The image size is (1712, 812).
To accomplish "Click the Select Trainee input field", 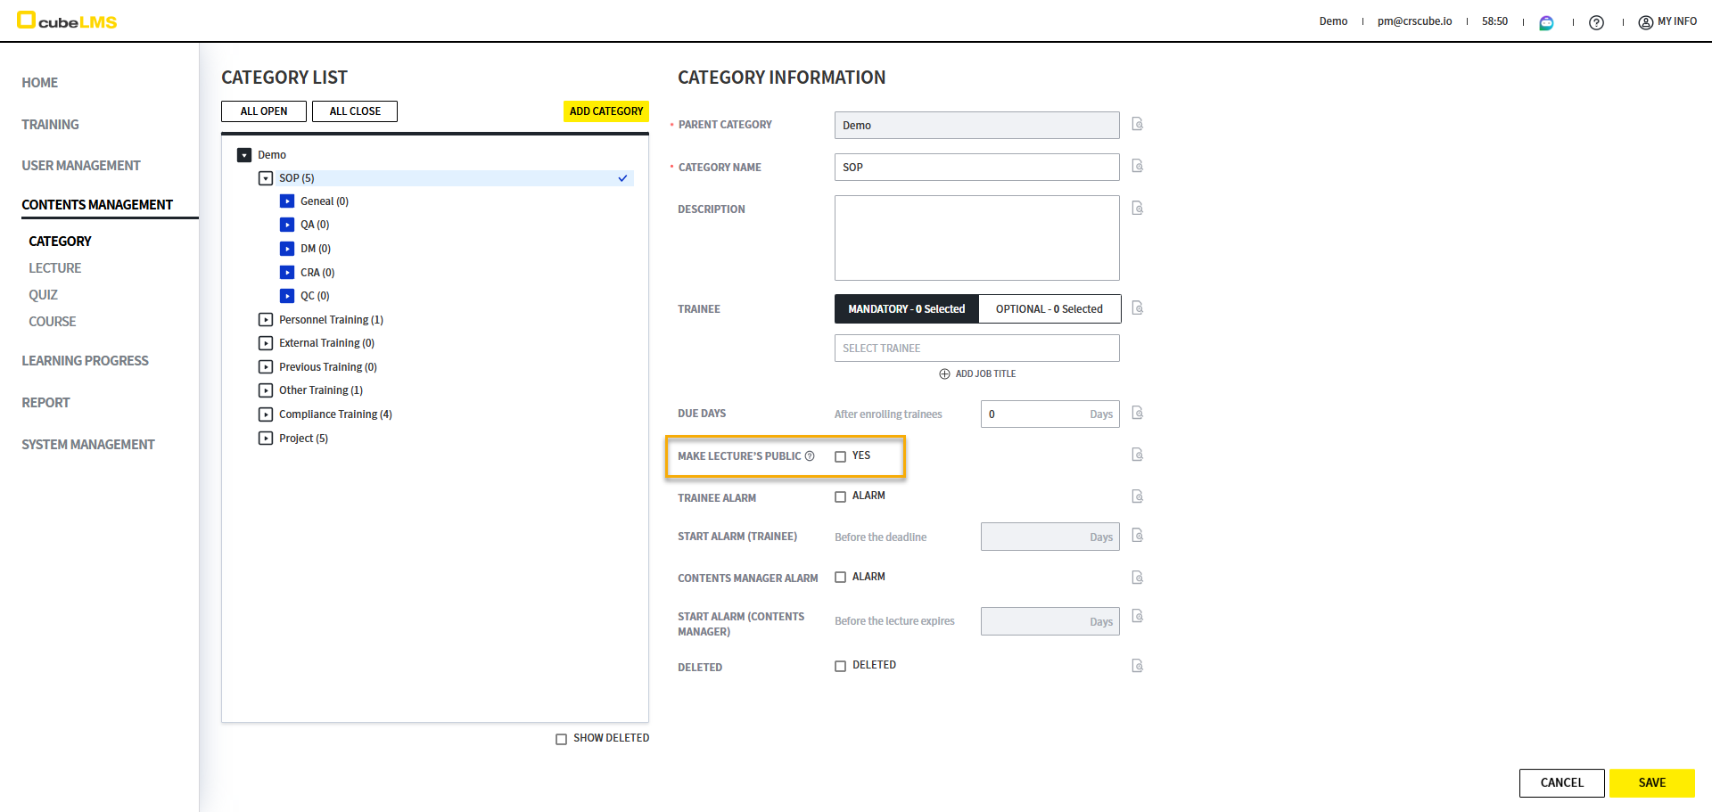I will (x=976, y=349).
